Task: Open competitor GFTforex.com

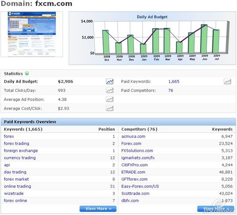Action: click(134, 179)
